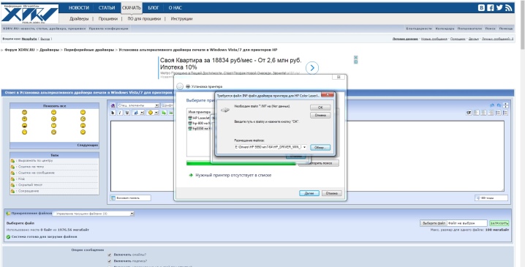Close the advertisement with the X icon
Image resolution: width=525 pixels, height=267 pixels.
[x=356, y=57]
